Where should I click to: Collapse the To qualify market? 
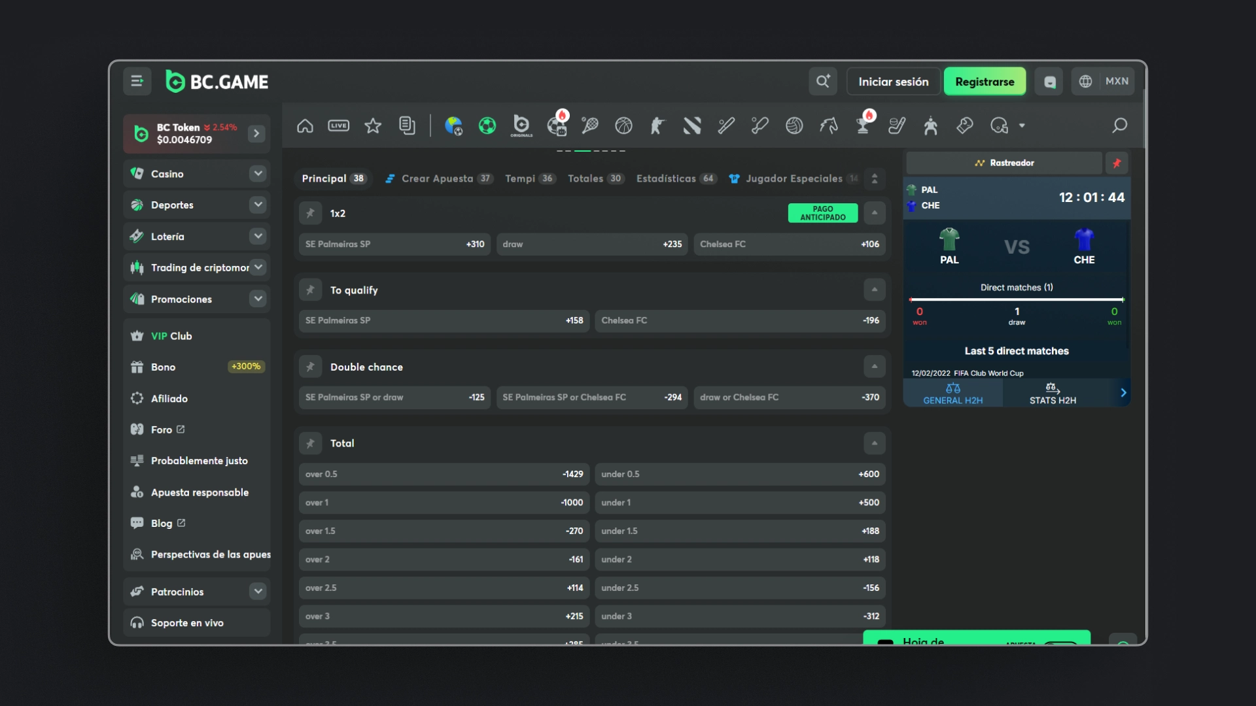point(875,290)
